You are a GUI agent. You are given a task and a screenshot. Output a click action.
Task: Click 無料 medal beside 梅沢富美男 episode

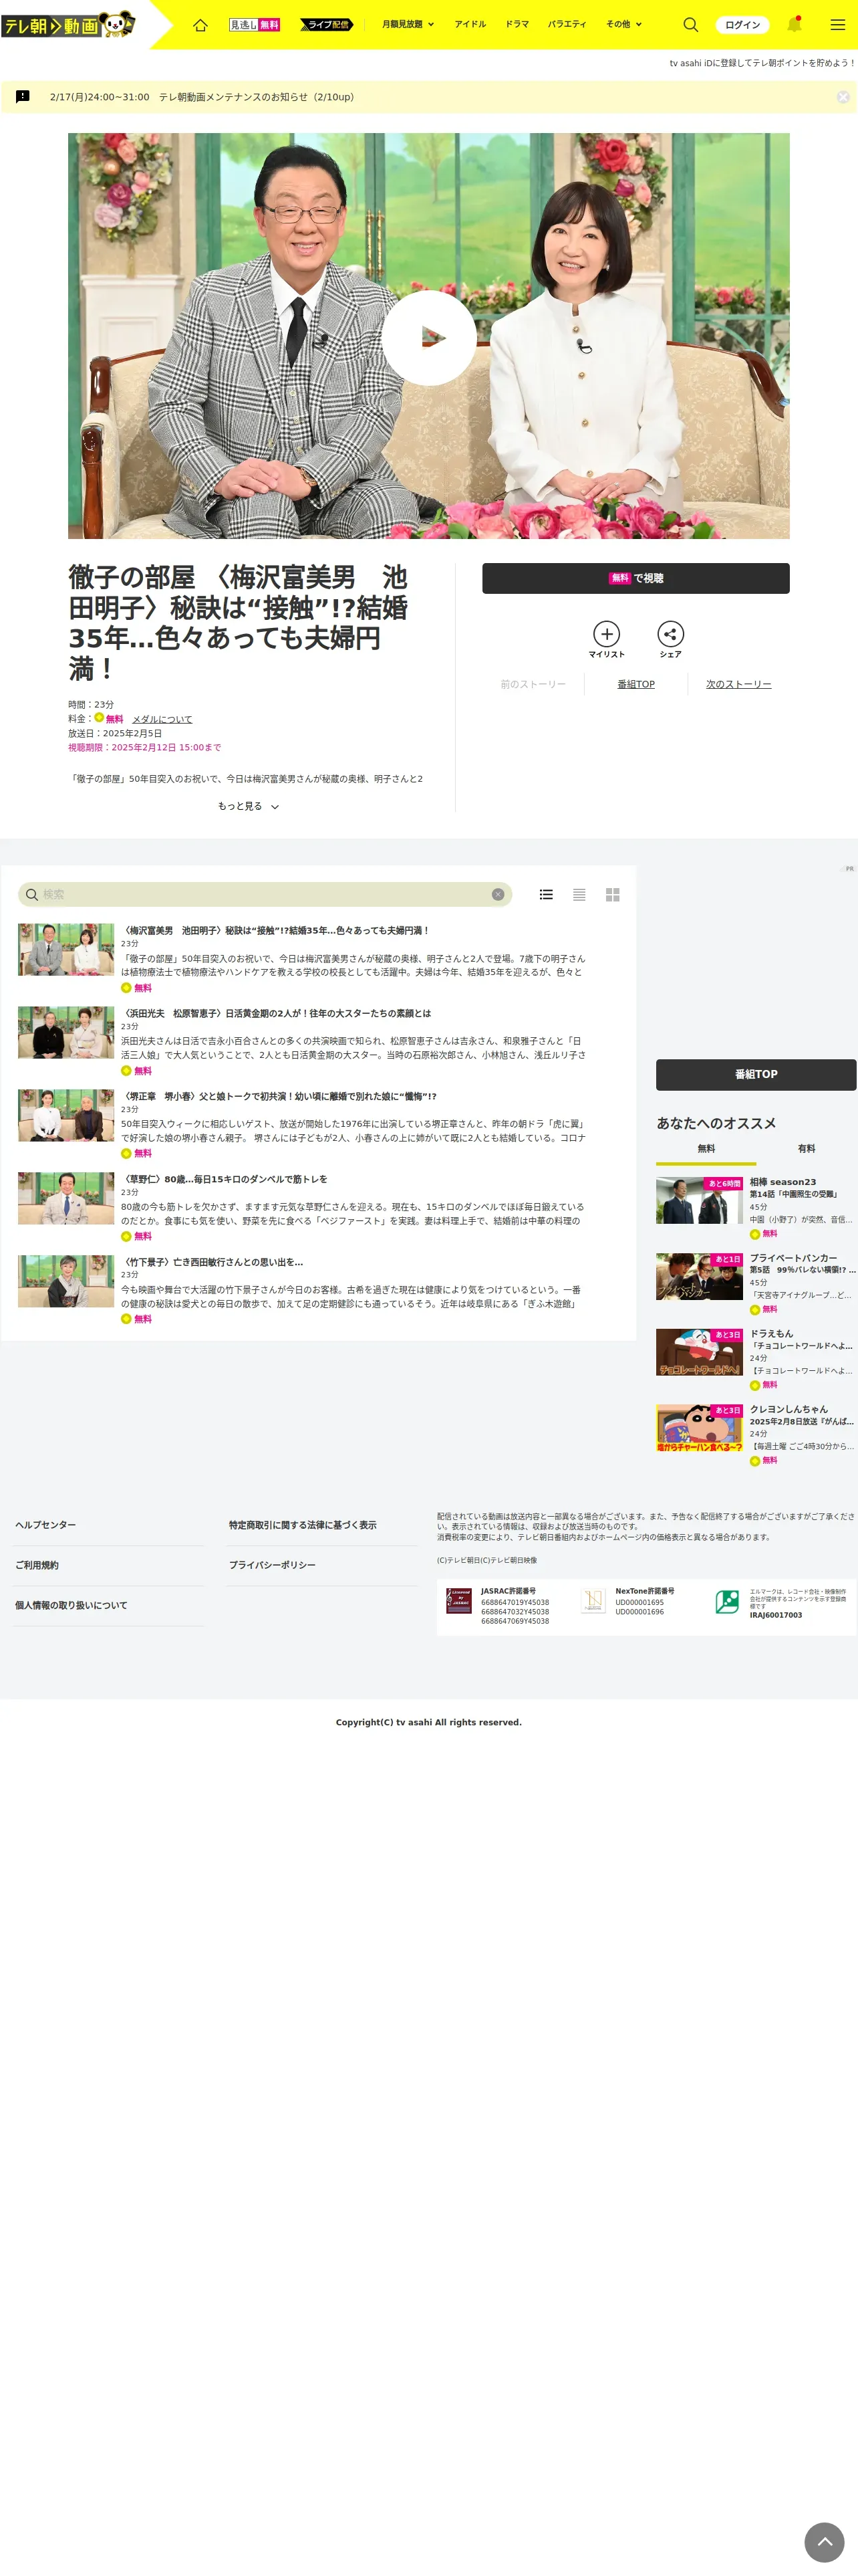[x=136, y=988]
